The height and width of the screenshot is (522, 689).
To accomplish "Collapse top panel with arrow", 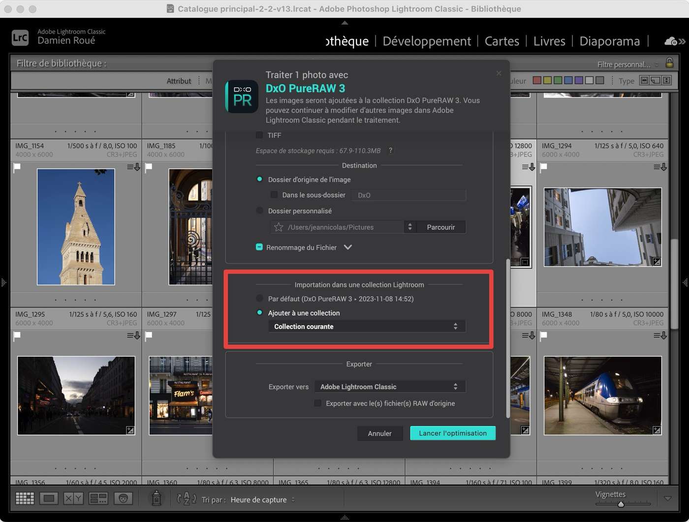I will click(x=344, y=23).
